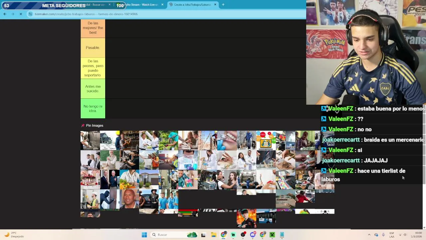Choose the esports player with flames image

(246, 218)
